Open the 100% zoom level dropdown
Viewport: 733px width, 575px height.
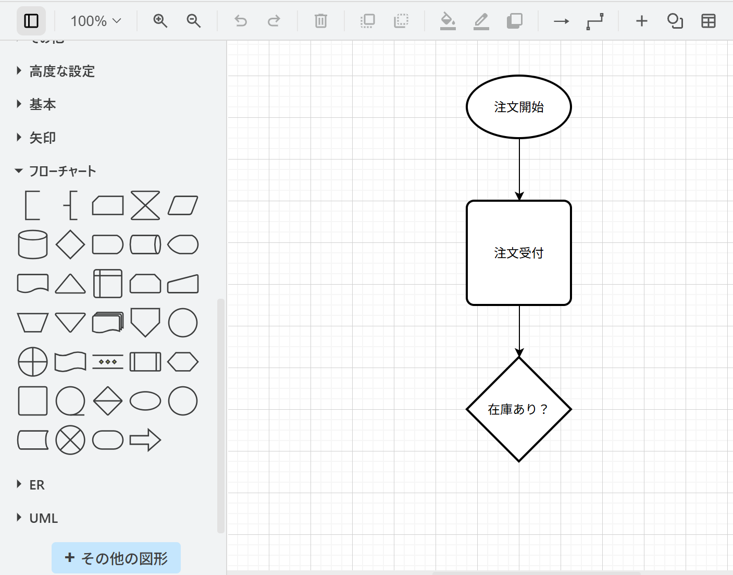pyautogui.click(x=96, y=21)
